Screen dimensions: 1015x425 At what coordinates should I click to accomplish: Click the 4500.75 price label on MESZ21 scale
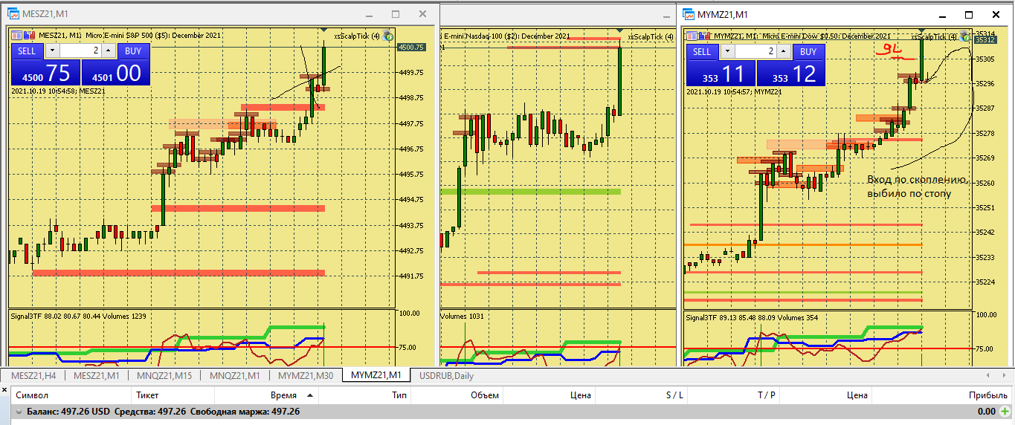tap(412, 47)
